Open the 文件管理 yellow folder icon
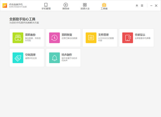This screenshot has height=117, width=161. [91, 38]
